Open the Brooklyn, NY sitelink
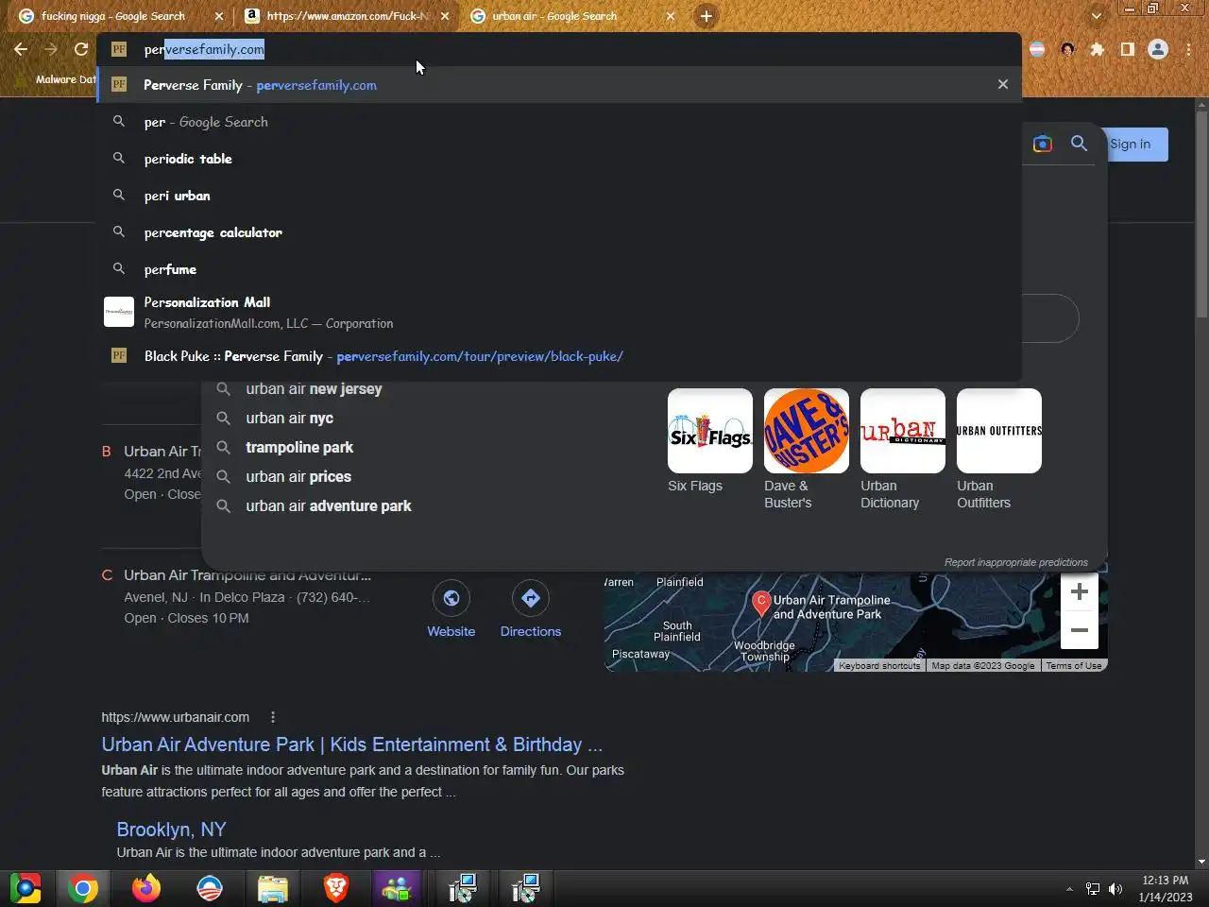Screen dimensions: 1209x907 (x=171, y=830)
